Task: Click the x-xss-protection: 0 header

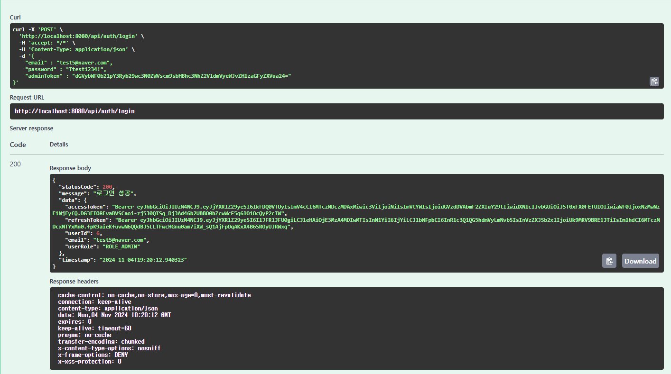Action: point(89,361)
